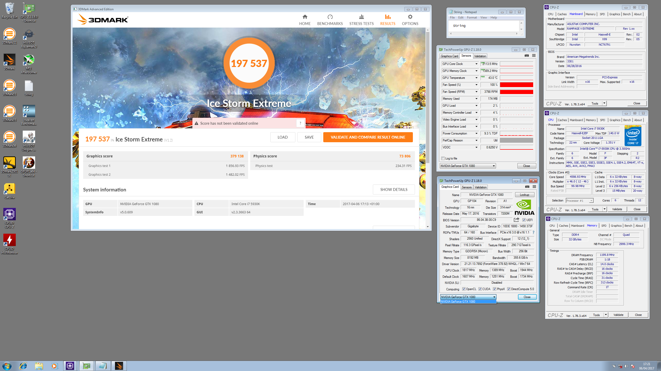The height and width of the screenshot is (371, 661).
Task: Click the SAVE result button
Action: [309, 137]
